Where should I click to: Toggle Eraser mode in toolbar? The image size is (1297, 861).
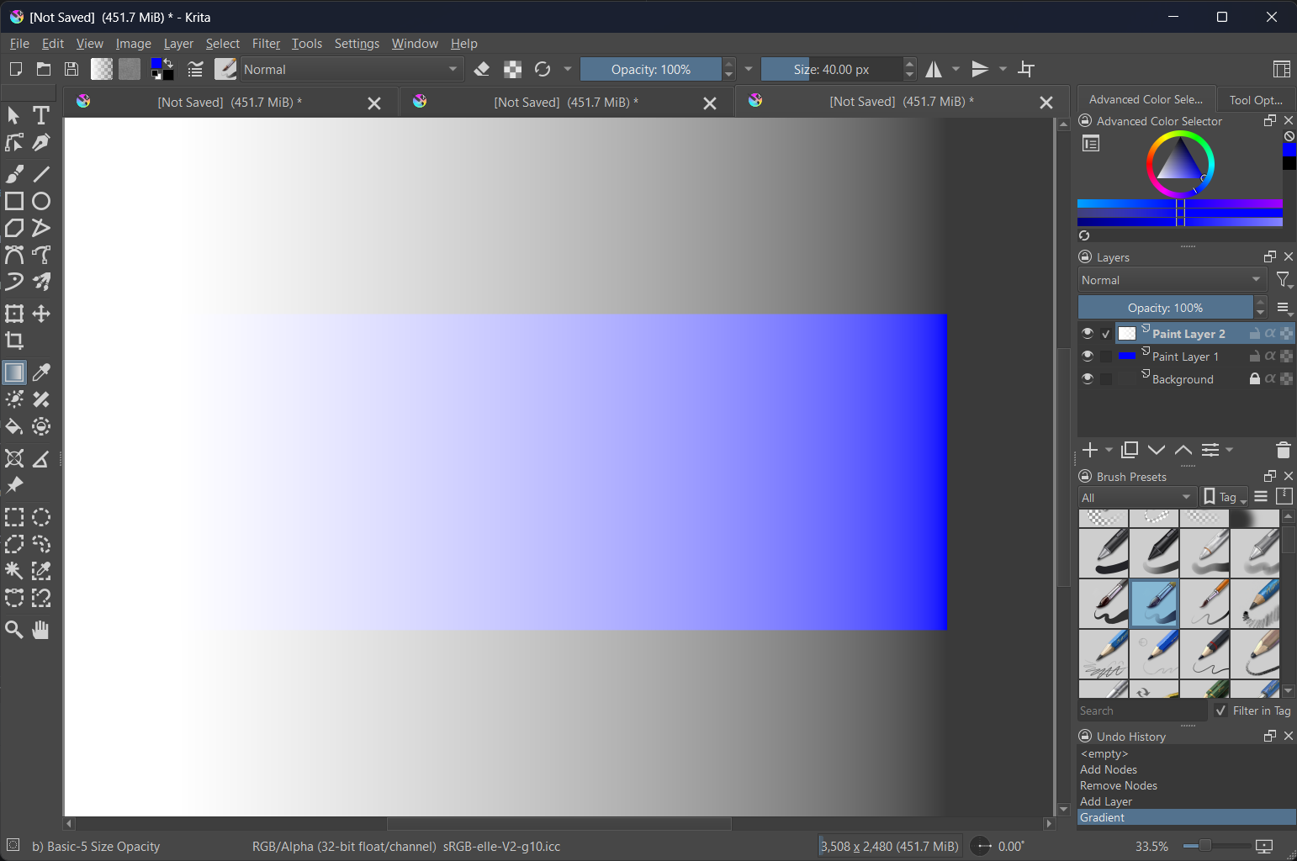[482, 70]
